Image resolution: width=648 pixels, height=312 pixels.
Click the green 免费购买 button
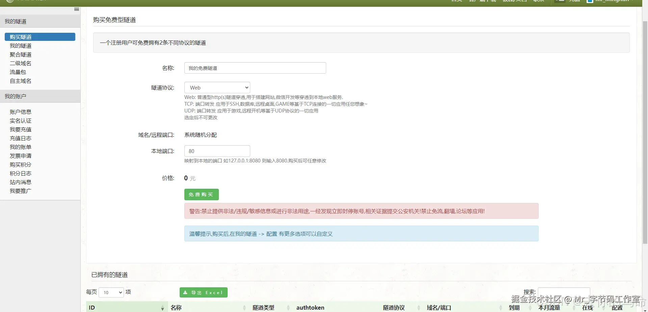(x=201, y=194)
